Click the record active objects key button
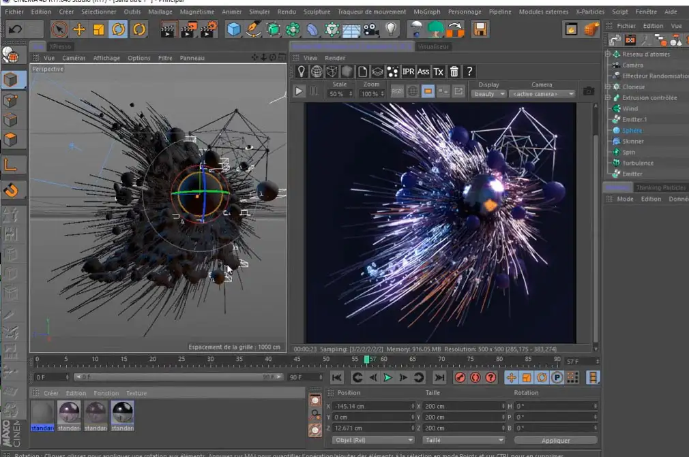 (460, 377)
